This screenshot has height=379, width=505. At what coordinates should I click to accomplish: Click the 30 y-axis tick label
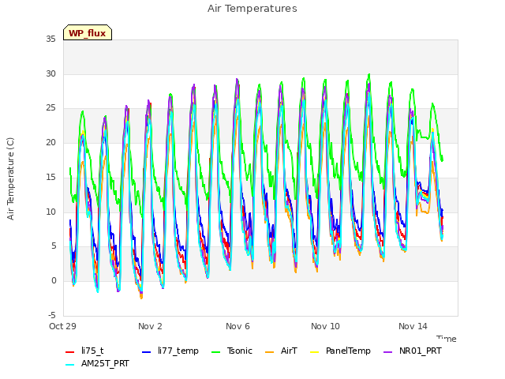point(50,73)
